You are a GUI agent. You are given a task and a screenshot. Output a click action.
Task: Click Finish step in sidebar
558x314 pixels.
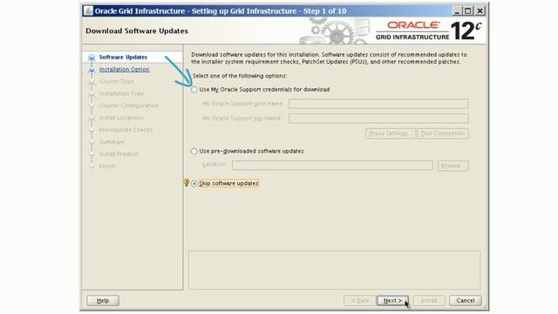(x=107, y=166)
